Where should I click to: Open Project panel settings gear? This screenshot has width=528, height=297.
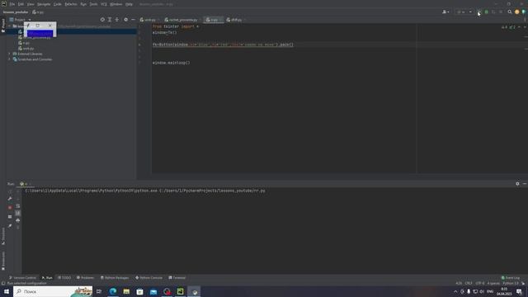[x=126, y=20]
